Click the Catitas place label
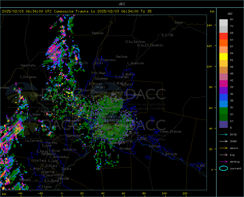This screenshot has width=244, height=197. 155,146
